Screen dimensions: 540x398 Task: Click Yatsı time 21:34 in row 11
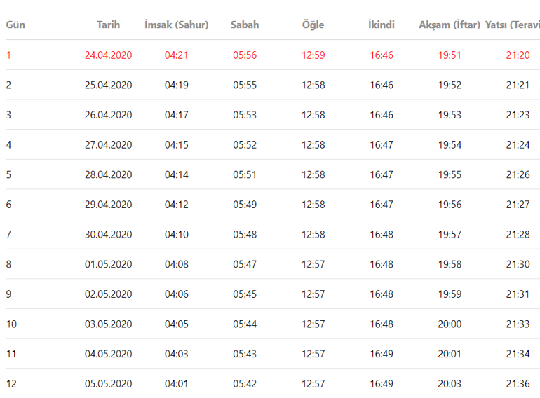pos(518,354)
